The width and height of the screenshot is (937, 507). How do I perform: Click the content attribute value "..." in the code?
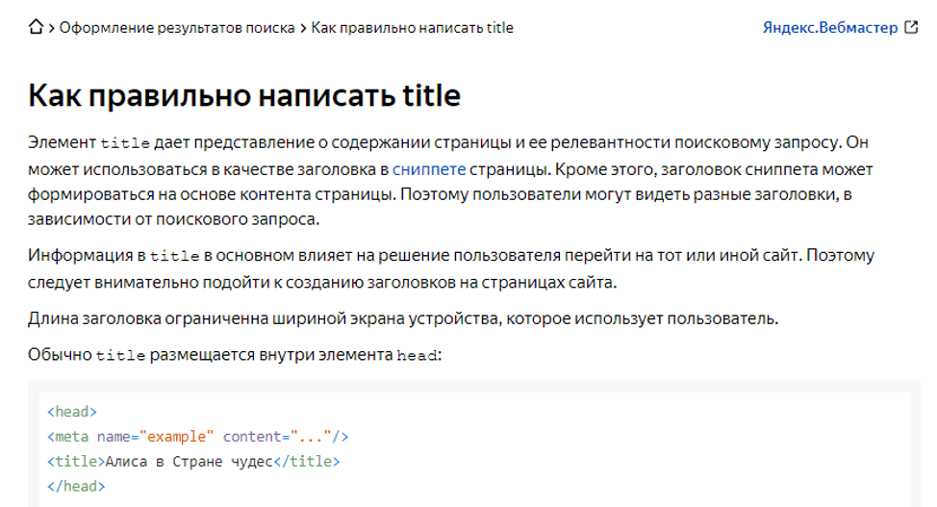[x=310, y=437]
